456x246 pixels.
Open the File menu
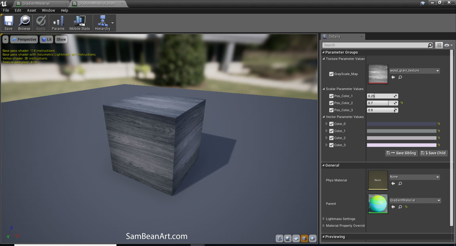(6, 10)
